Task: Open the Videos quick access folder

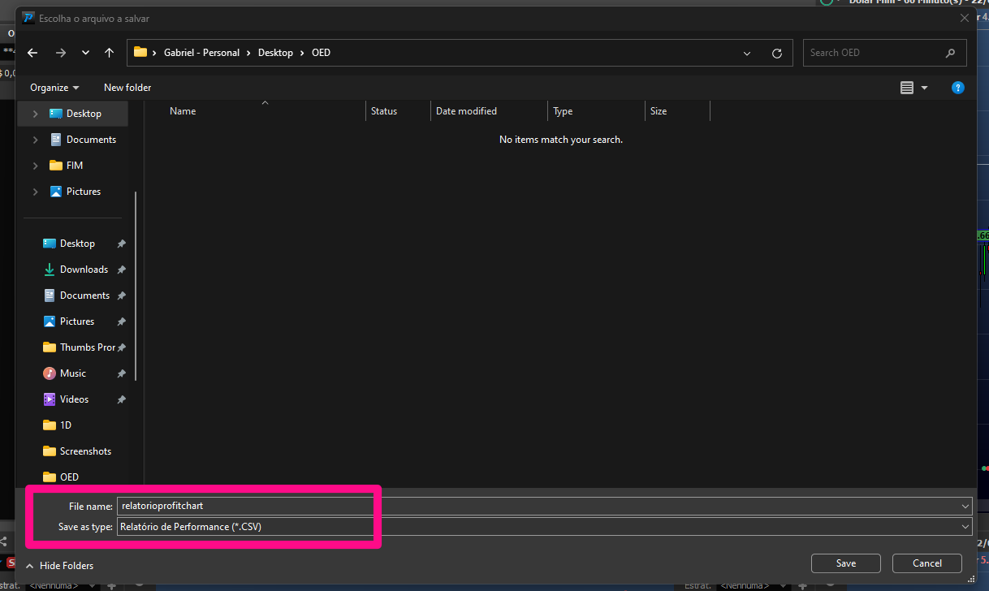Action: pyautogui.click(x=74, y=399)
